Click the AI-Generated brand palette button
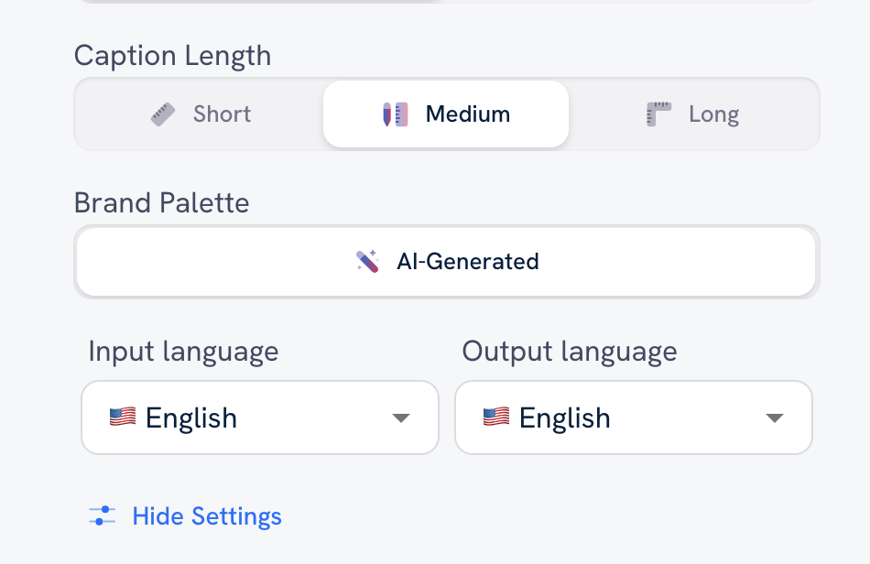 click(x=445, y=261)
